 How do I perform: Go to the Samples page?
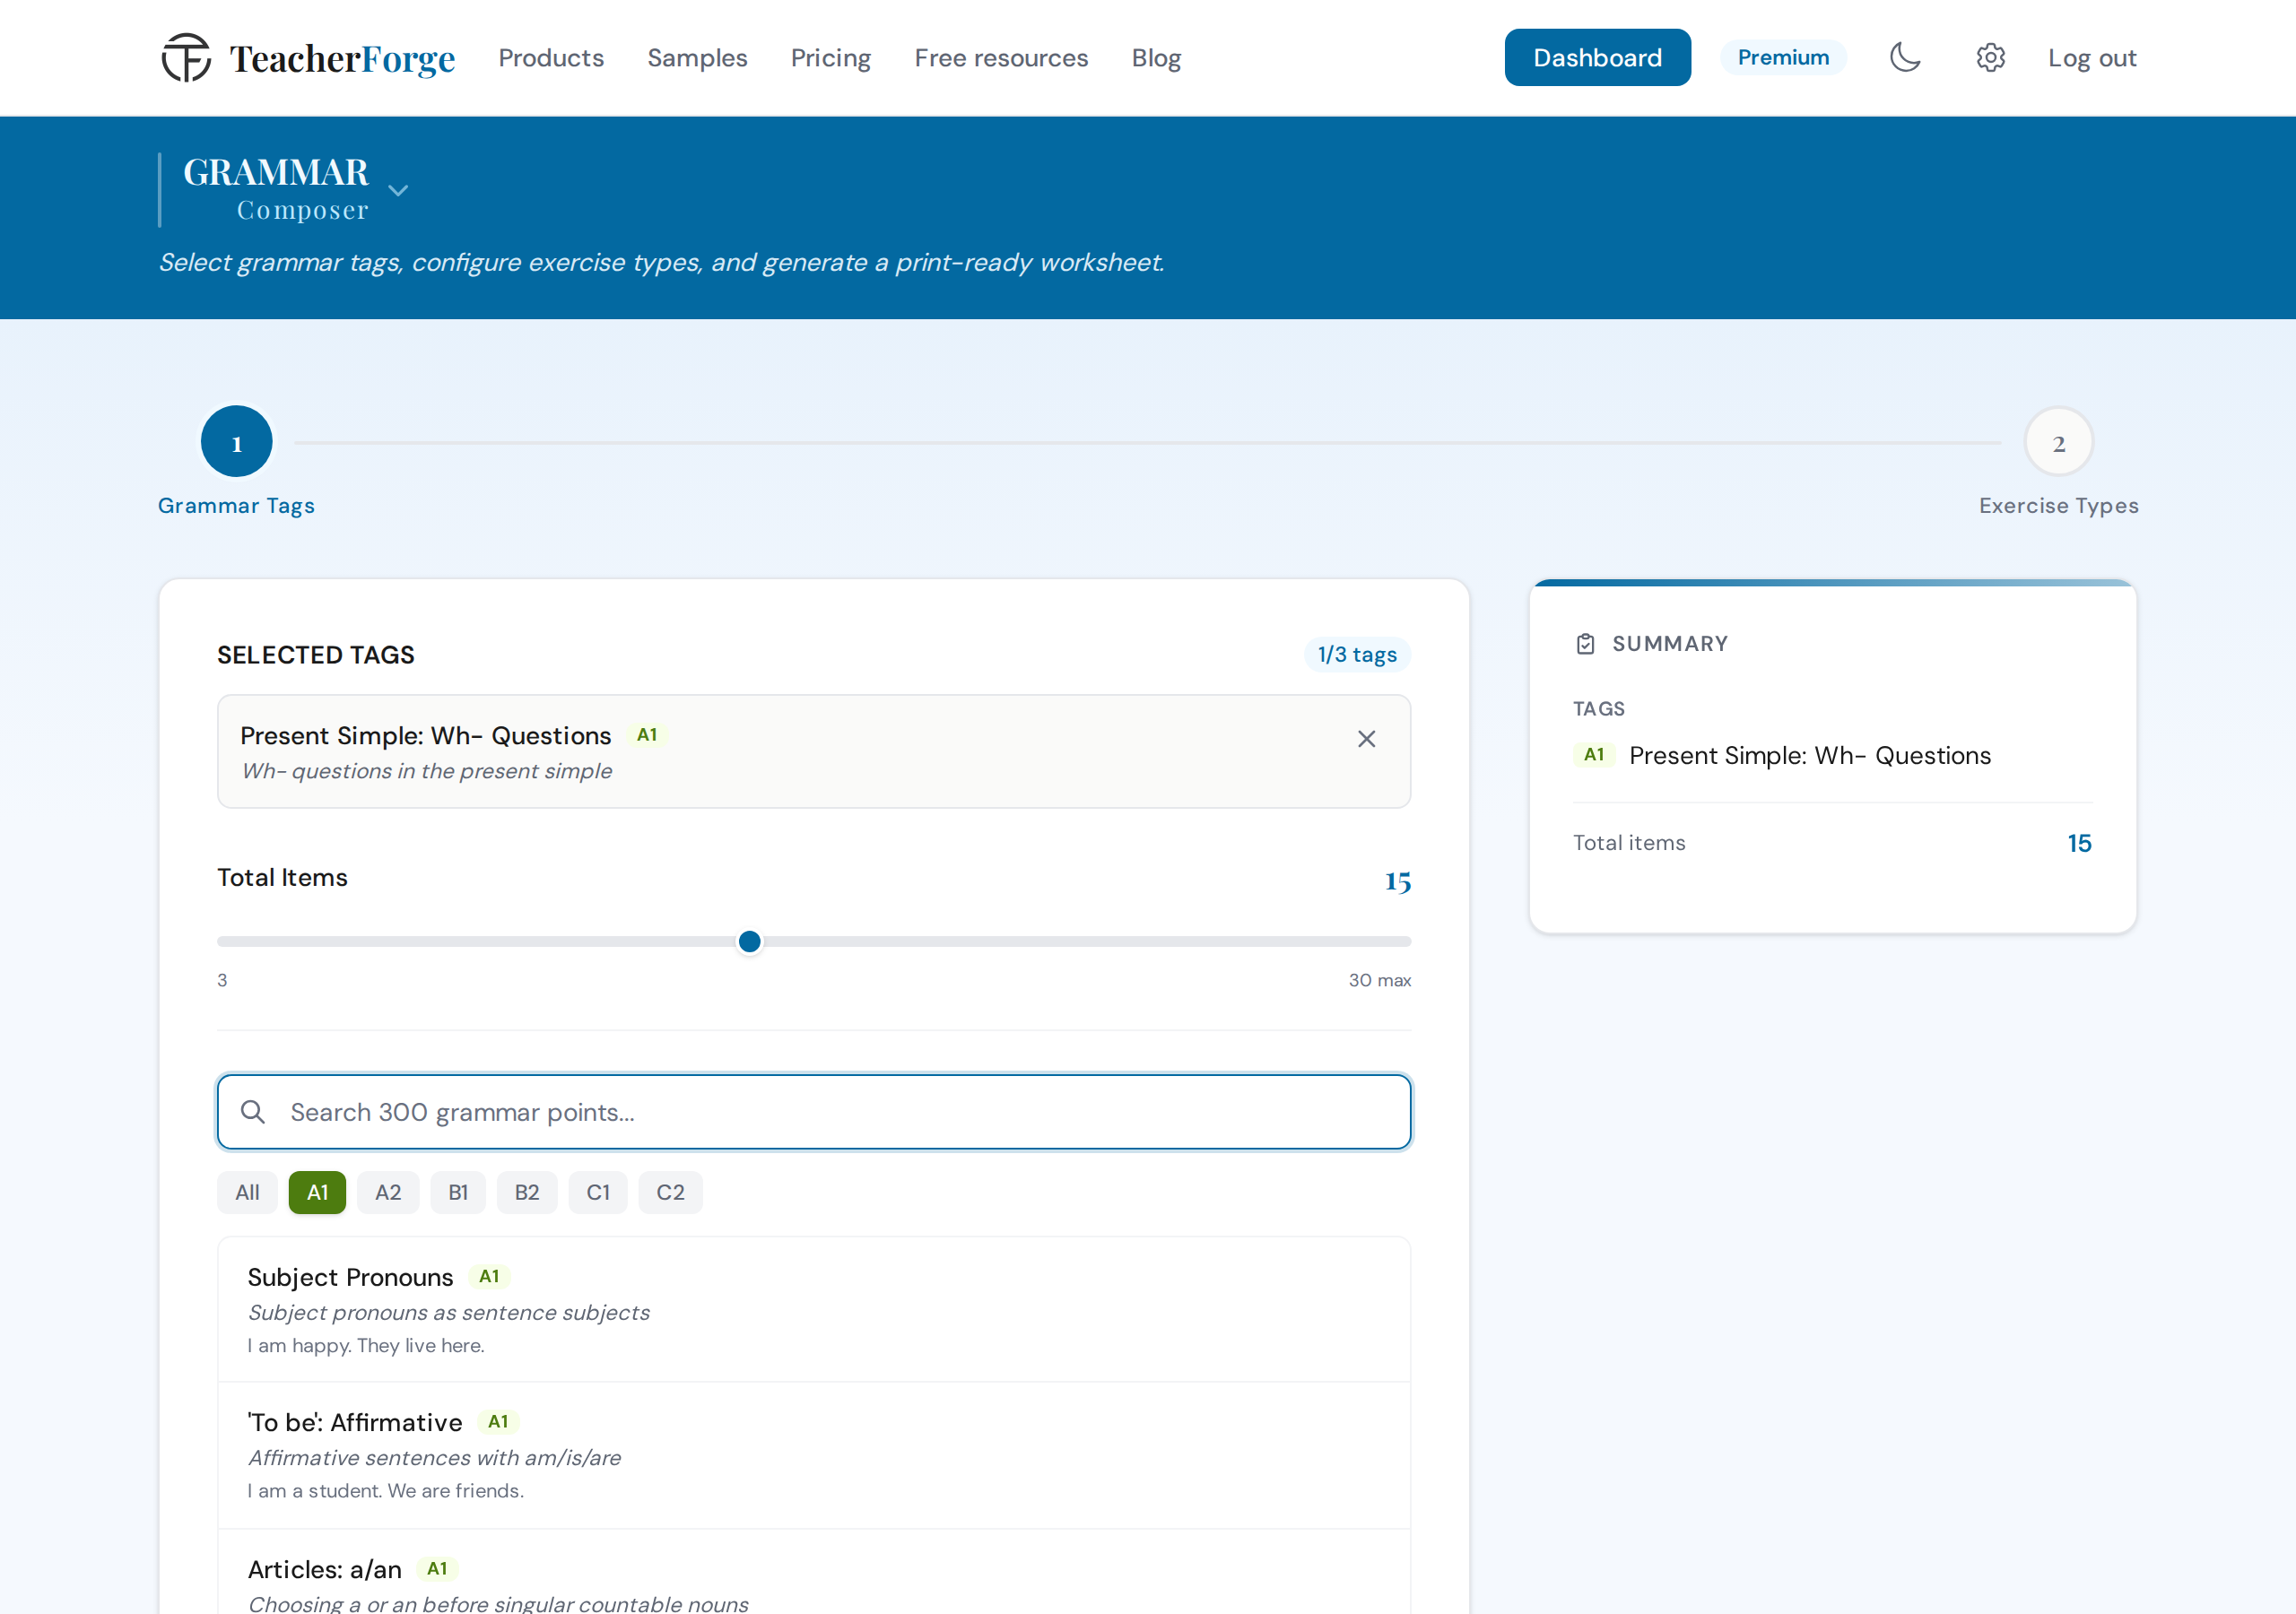[697, 57]
